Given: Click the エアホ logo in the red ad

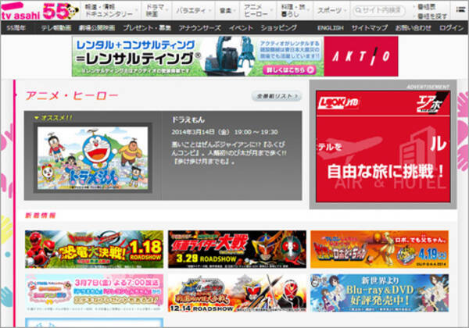Looking at the screenshot, I should click(x=431, y=103).
